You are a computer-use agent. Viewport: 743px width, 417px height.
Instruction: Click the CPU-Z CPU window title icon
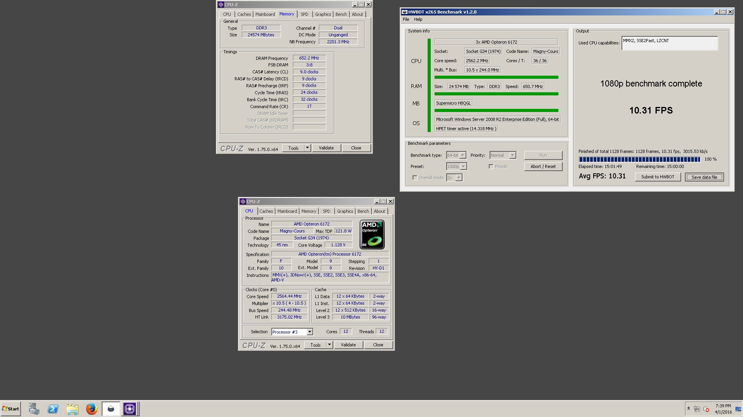click(243, 202)
